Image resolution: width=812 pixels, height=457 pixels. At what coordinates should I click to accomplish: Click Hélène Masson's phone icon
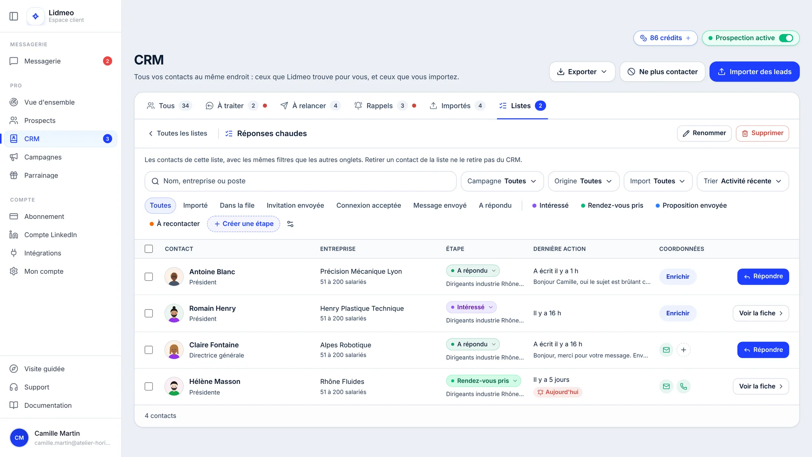(684, 386)
